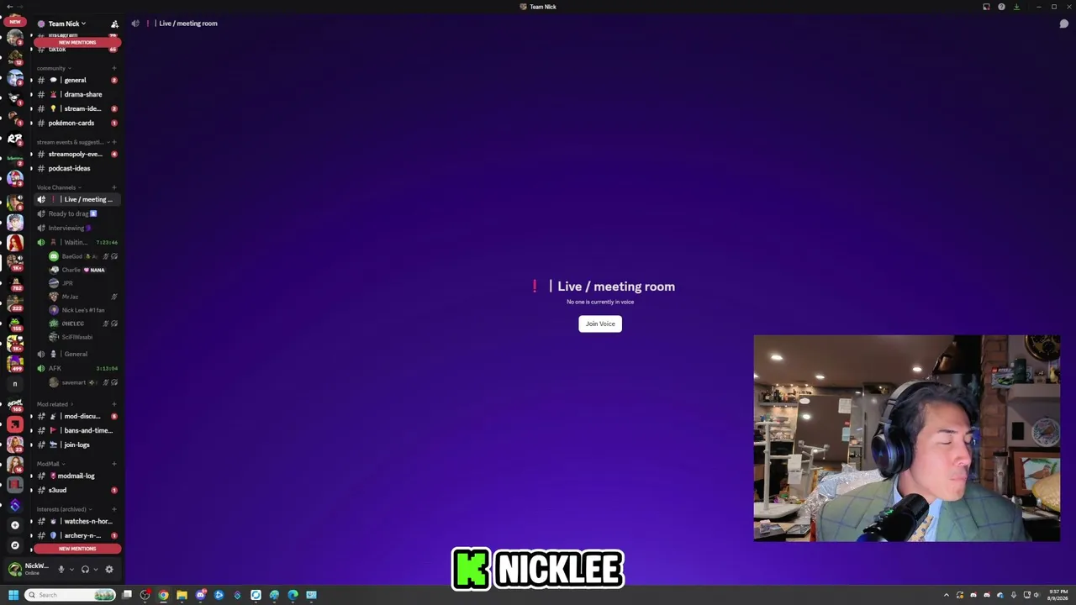Select user Nick Lee's #1 fan
Viewport: 1076px width, 605px height.
[83, 310]
